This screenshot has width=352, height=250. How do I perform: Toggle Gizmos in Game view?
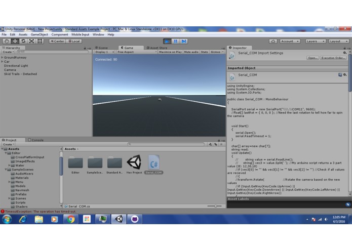pyautogui.click(x=217, y=52)
